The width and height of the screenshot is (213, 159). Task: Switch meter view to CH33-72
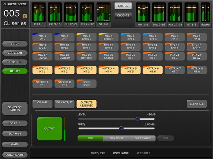tap(123, 15)
